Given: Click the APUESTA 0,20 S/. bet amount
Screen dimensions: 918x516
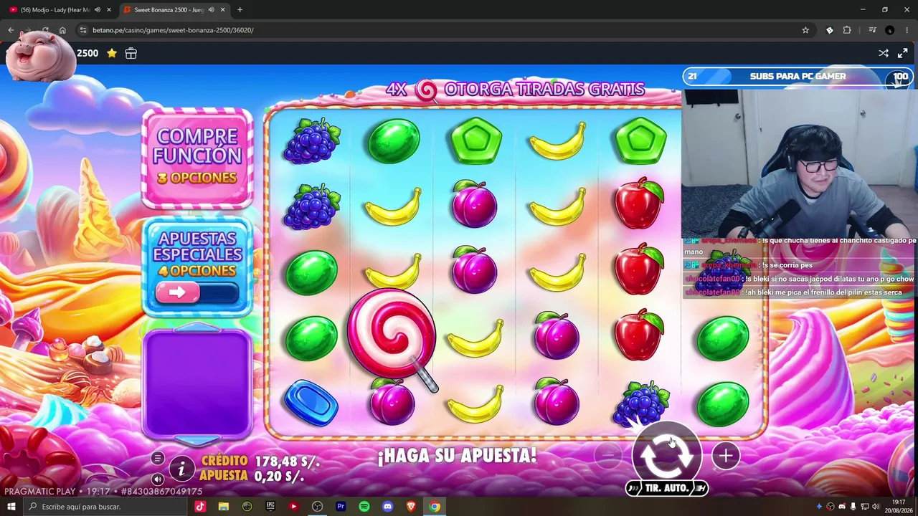Looking at the screenshot, I should coord(252,476).
